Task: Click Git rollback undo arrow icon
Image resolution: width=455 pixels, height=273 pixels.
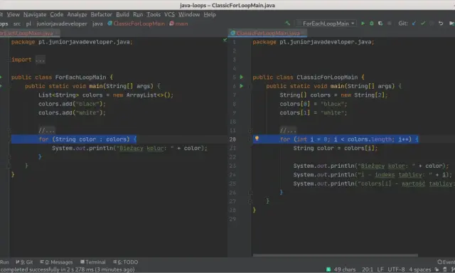Action: (441, 23)
